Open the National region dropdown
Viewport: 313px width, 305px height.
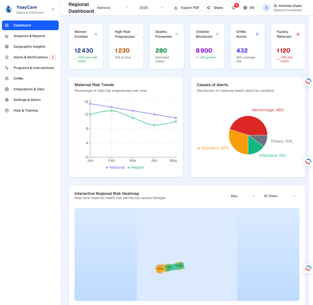pos(113,8)
